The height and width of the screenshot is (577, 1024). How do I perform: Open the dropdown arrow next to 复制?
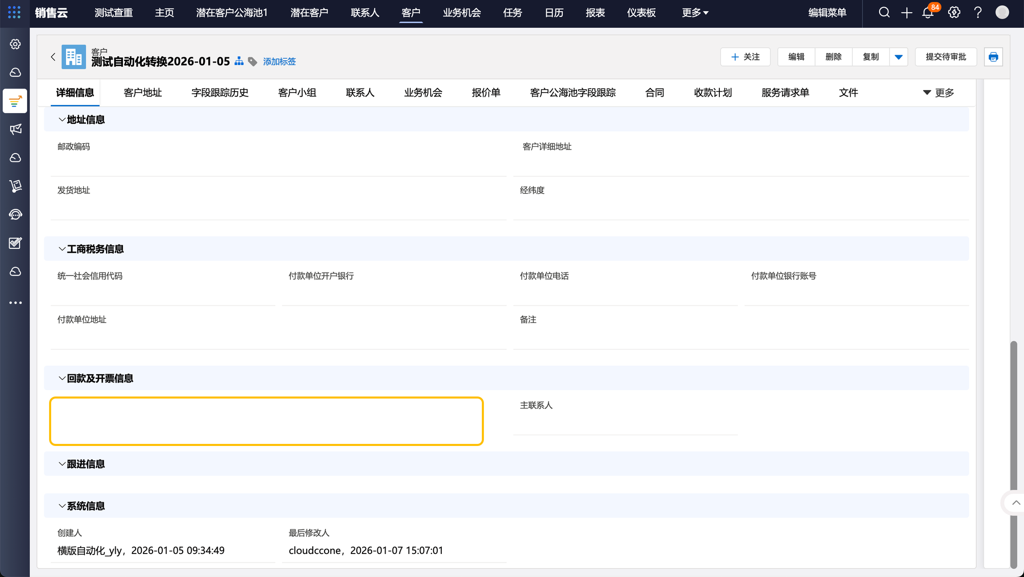click(899, 57)
